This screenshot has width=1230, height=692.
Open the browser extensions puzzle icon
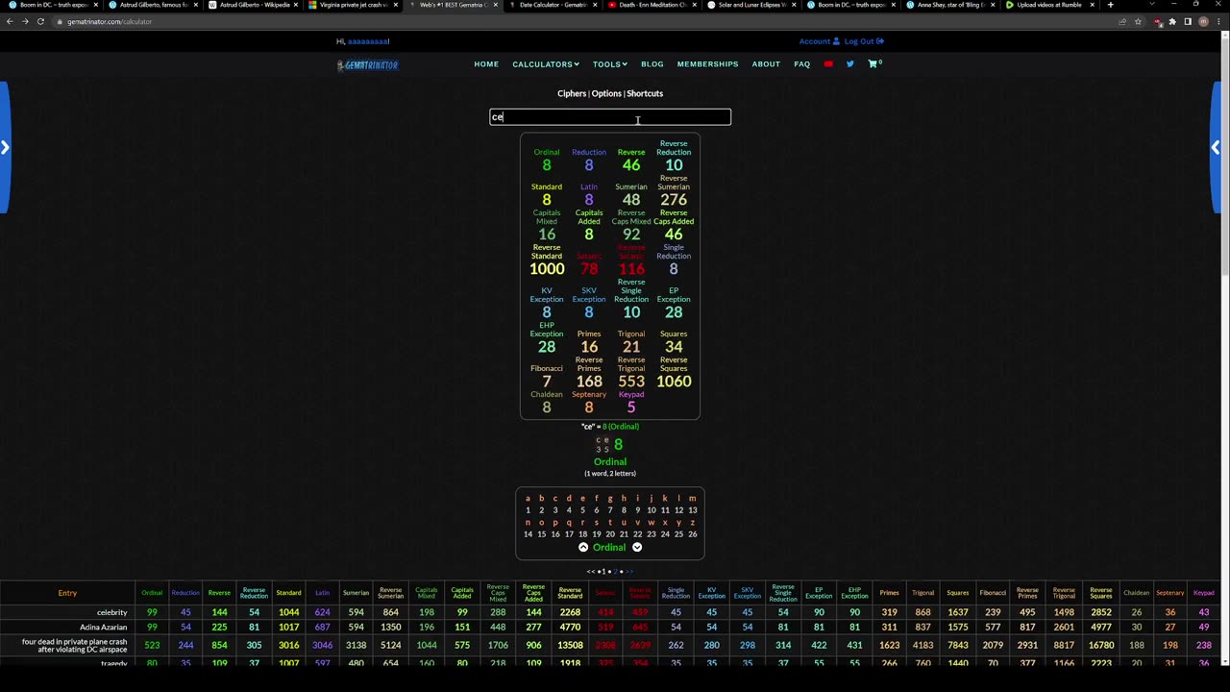pyautogui.click(x=1172, y=21)
